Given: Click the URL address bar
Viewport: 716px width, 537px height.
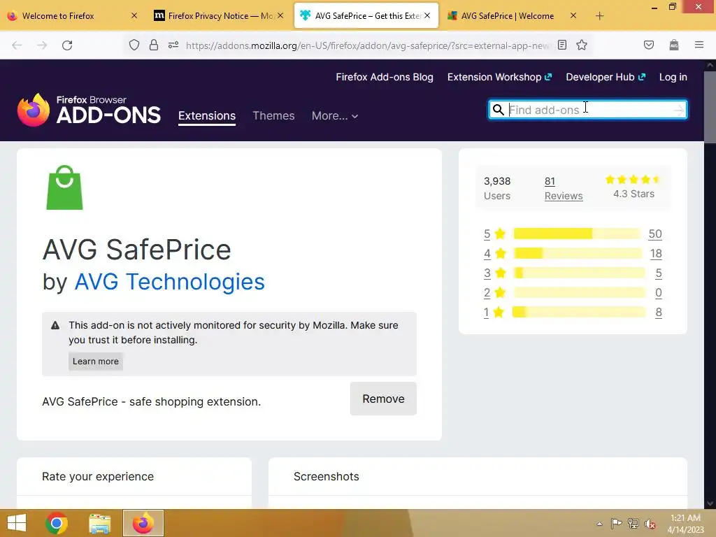Looking at the screenshot, I should click(366, 45).
